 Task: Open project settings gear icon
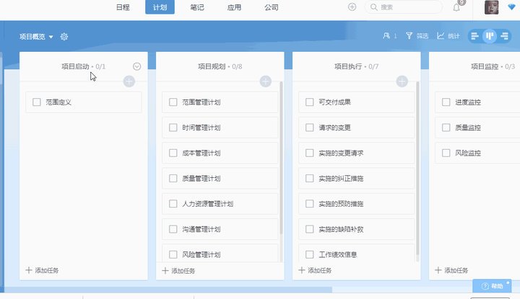pos(64,37)
